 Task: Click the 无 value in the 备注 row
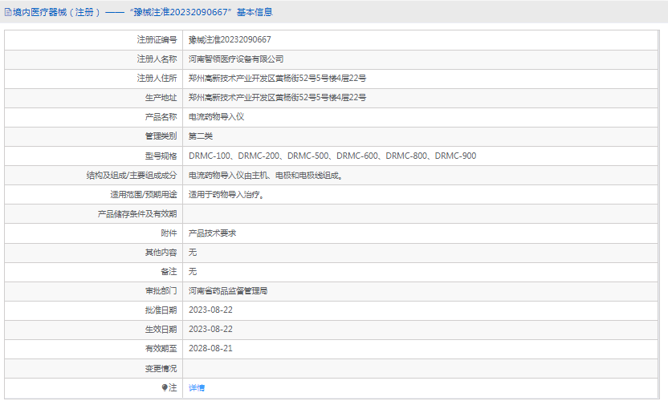tap(193, 272)
